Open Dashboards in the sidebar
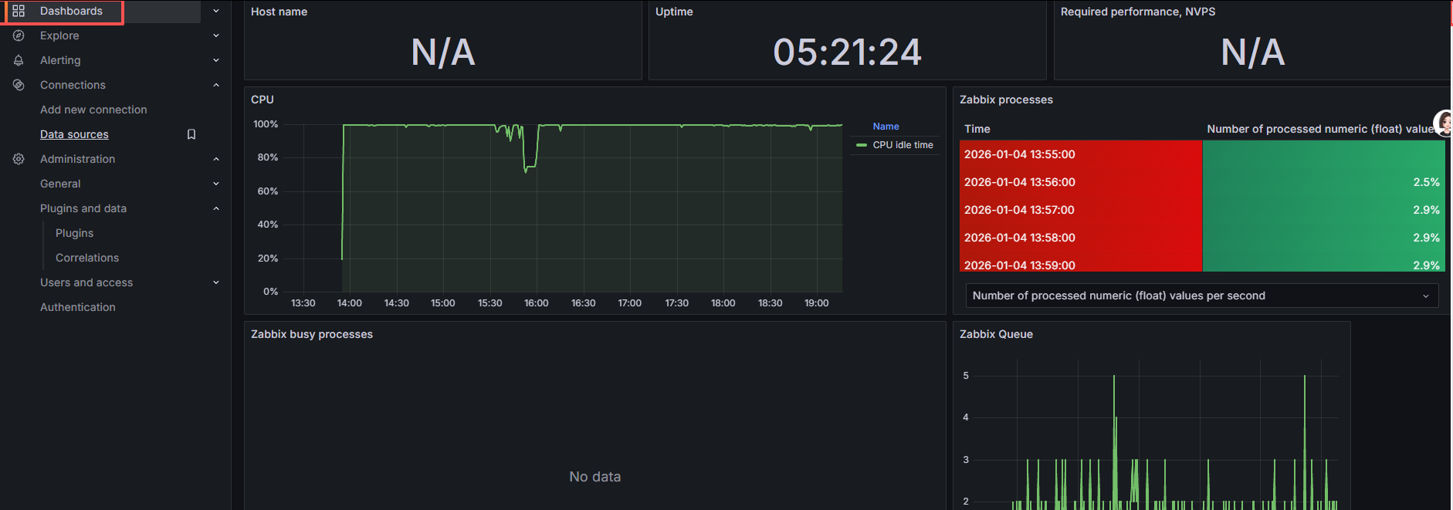 71,11
